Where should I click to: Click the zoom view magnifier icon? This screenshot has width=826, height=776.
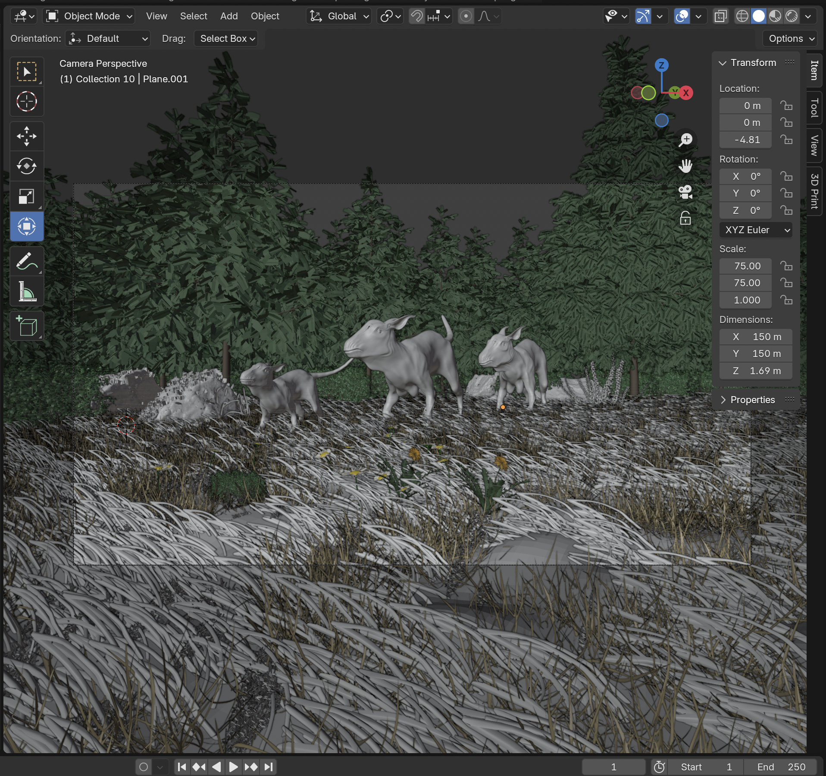[685, 140]
